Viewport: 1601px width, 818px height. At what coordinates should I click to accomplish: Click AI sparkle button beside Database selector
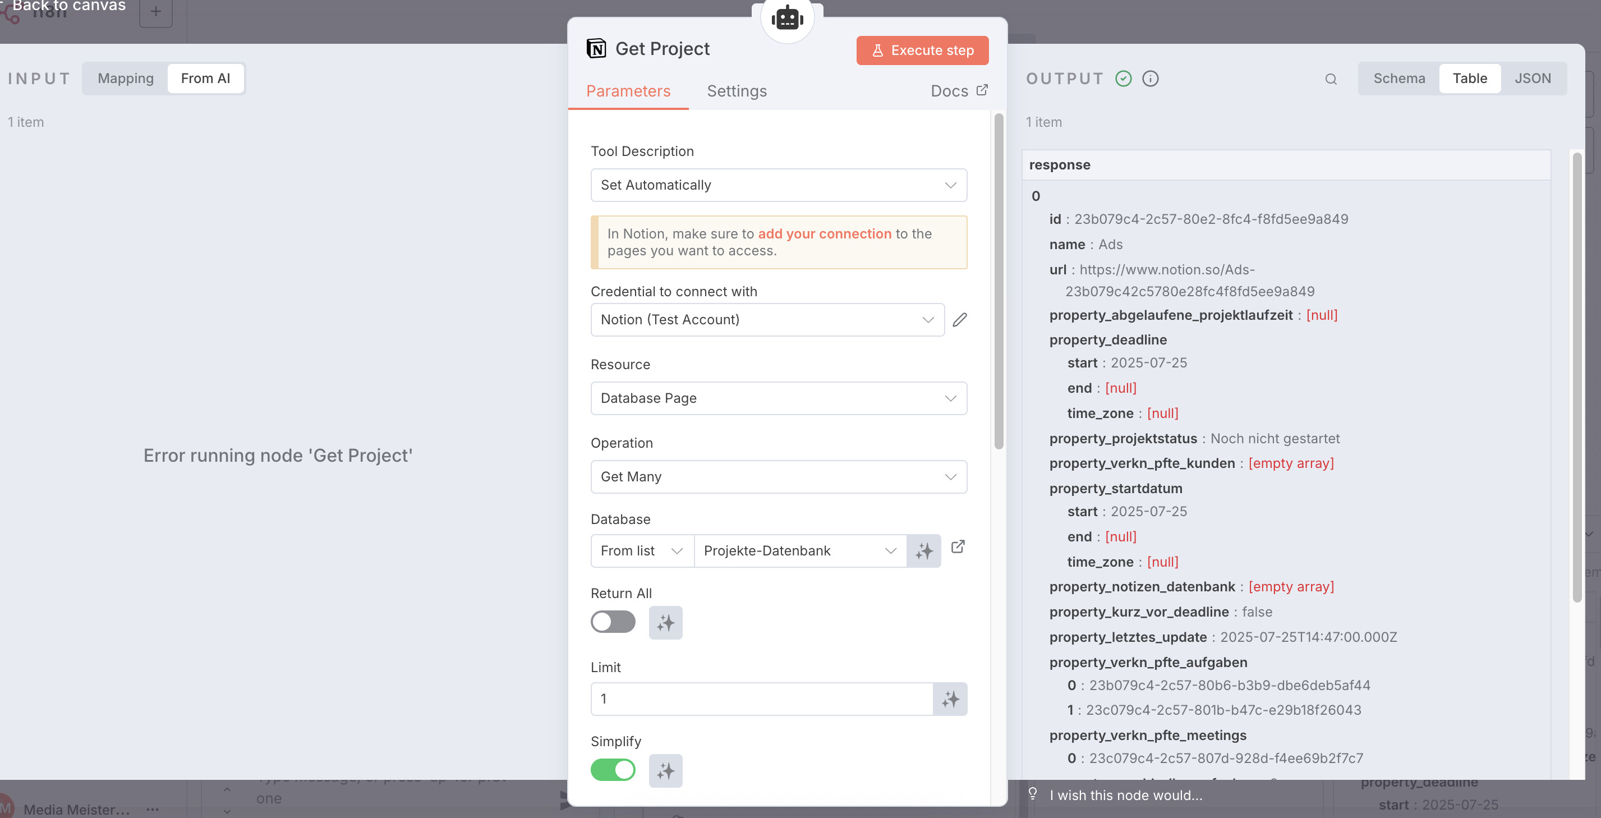(923, 551)
